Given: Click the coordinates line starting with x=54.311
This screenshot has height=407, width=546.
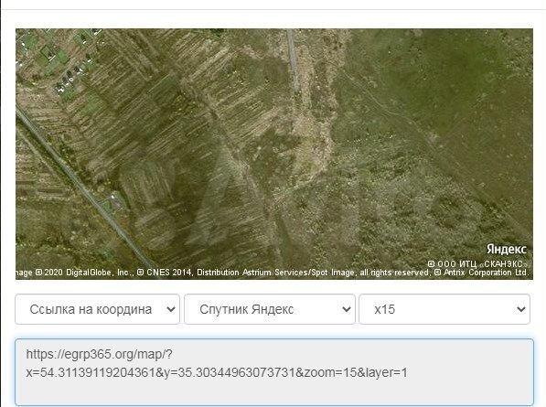Looking at the screenshot, I should click(x=217, y=372).
